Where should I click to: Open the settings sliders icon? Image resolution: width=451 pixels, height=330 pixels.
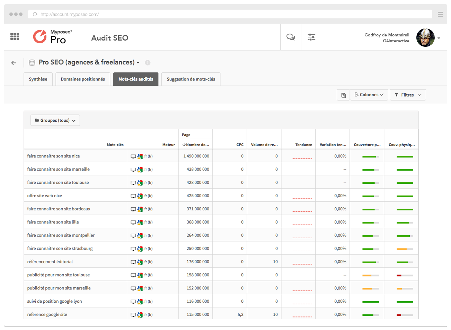click(311, 37)
